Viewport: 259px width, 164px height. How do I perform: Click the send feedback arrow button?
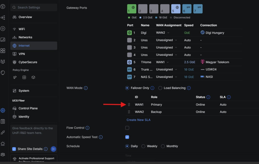coord(53,149)
